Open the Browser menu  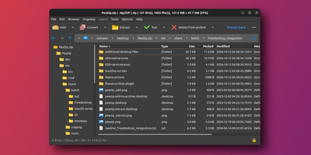(x=74, y=19)
